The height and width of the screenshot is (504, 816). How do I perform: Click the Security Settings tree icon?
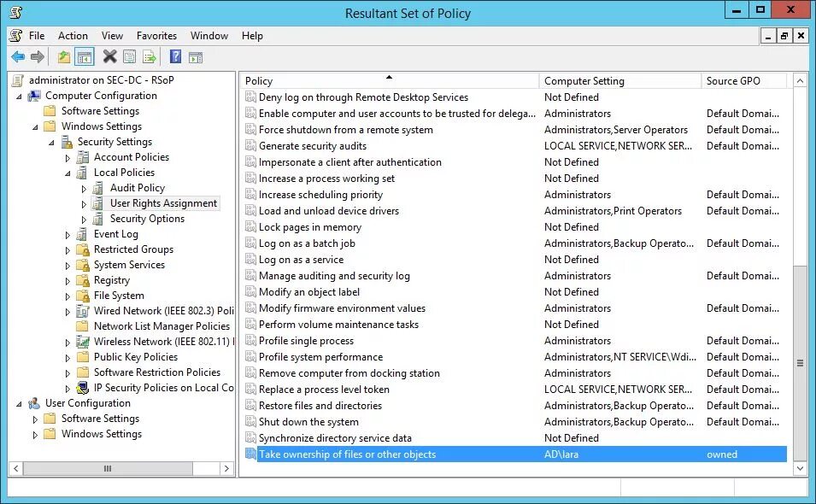point(67,142)
